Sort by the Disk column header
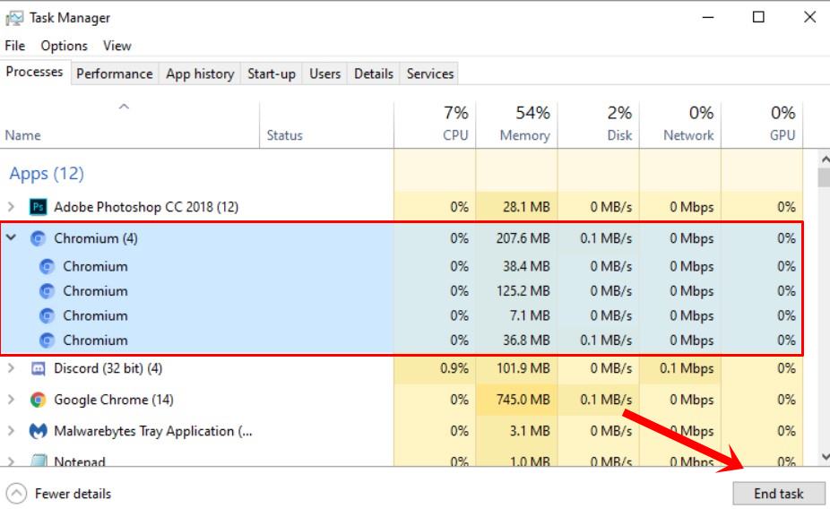 coord(599,125)
